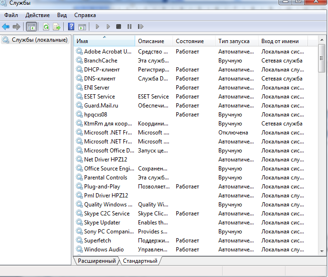Select the Pml Driver HPZ12 gear icon
328x277 pixels.
point(79,196)
